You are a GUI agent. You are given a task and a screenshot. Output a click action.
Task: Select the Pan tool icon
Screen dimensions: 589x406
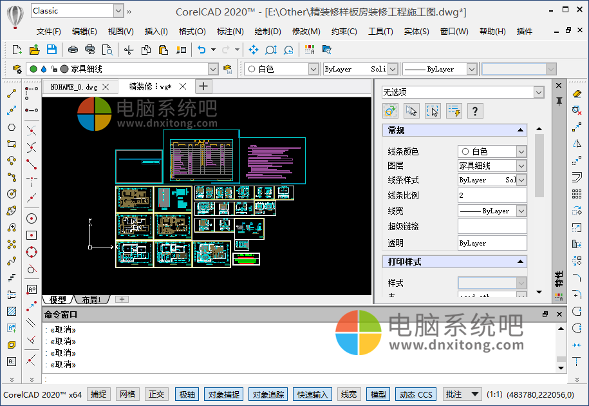pos(254,50)
